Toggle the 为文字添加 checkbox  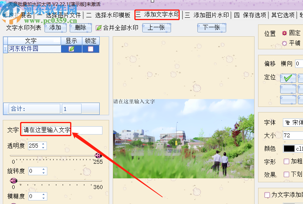pos(267,195)
